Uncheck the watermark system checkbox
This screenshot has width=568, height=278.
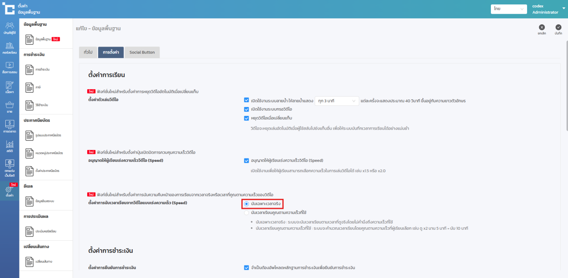(246, 100)
